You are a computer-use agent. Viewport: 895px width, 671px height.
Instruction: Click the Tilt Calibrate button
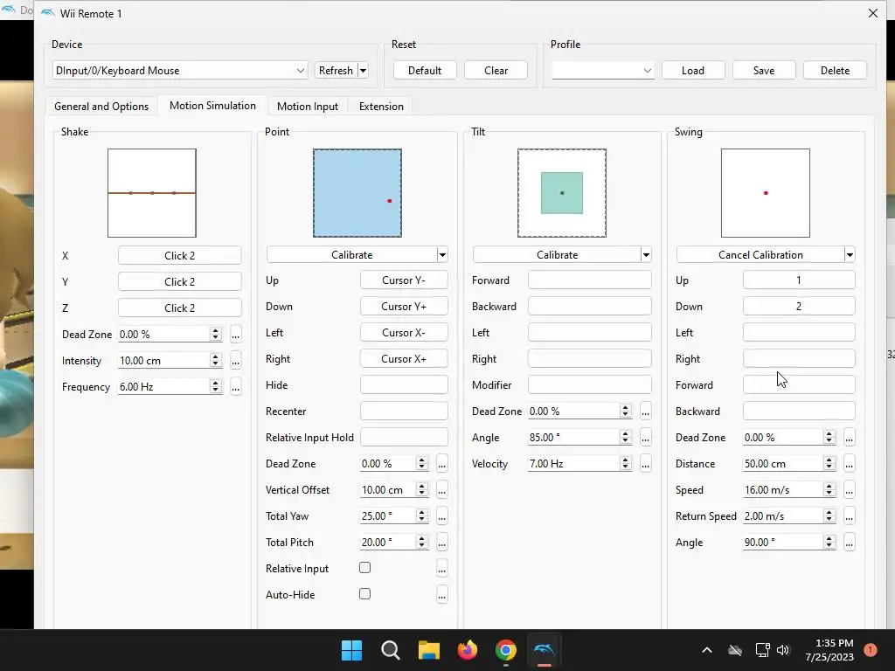point(557,254)
